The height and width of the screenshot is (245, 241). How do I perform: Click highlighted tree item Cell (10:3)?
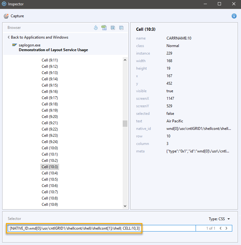[50, 167]
